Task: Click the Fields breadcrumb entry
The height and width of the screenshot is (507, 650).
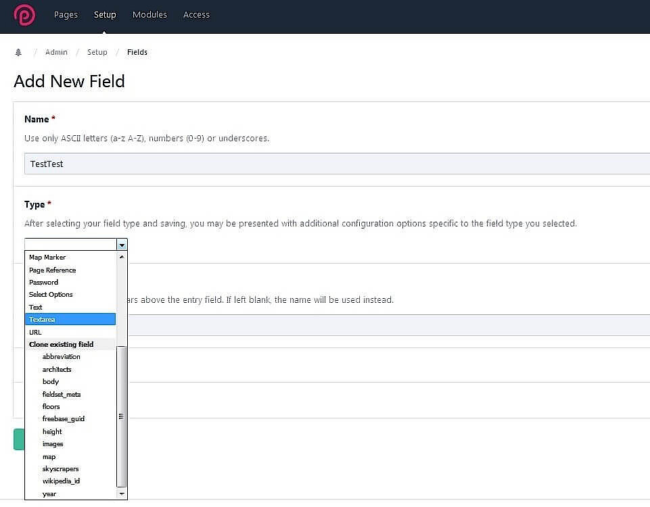Action: [137, 52]
